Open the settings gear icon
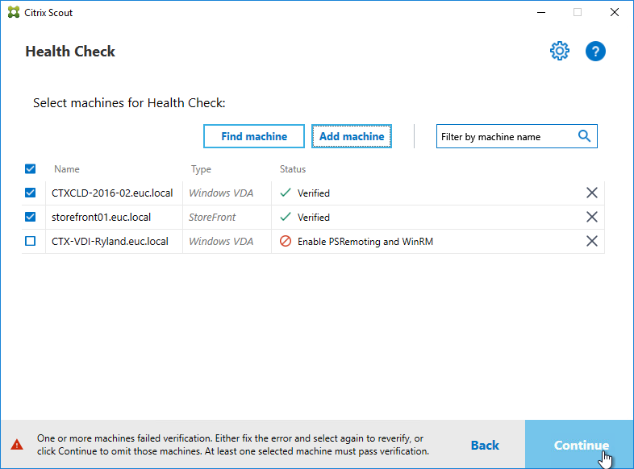 [560, 52]
